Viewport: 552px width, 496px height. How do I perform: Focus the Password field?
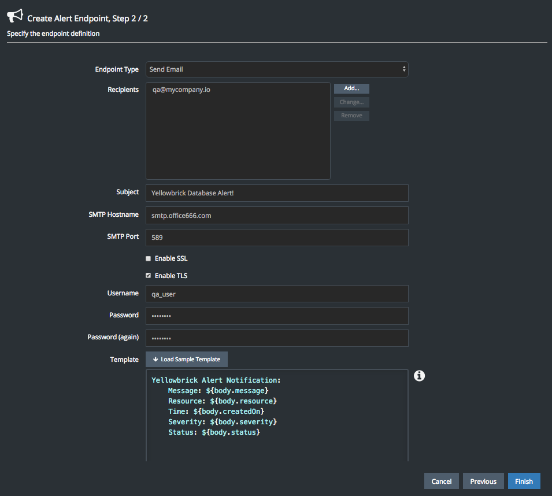[x=277, y=316]
